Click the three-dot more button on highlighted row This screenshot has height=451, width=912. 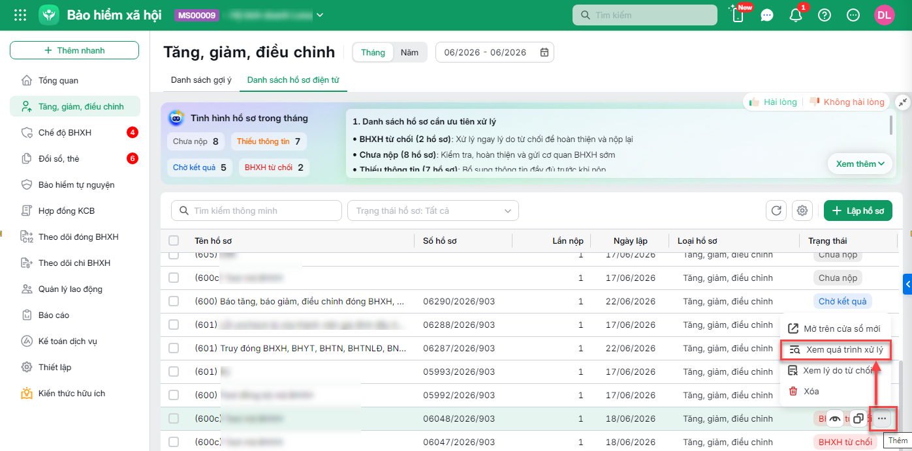click(882, 418)
